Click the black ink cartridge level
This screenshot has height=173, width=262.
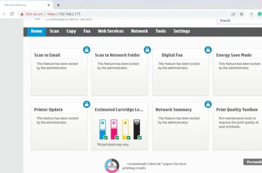pyautogui.click(x=137, y=129)
